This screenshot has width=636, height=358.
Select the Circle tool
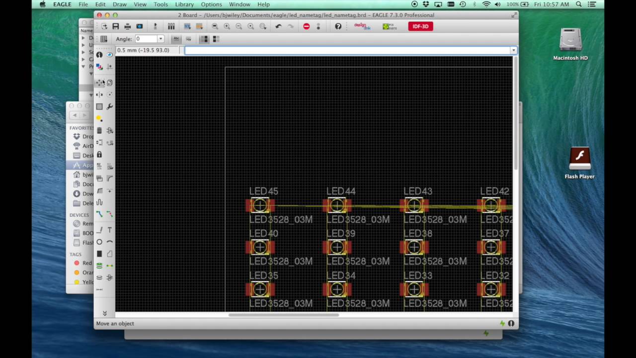point(99,242)
